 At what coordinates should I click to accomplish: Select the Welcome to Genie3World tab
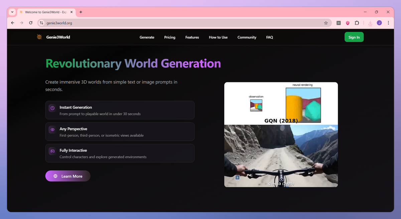[46, 12]
